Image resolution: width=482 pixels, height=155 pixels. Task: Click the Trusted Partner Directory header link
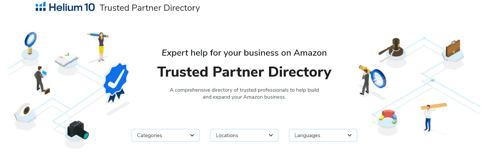pyautogui.click(x=150, y=8)
